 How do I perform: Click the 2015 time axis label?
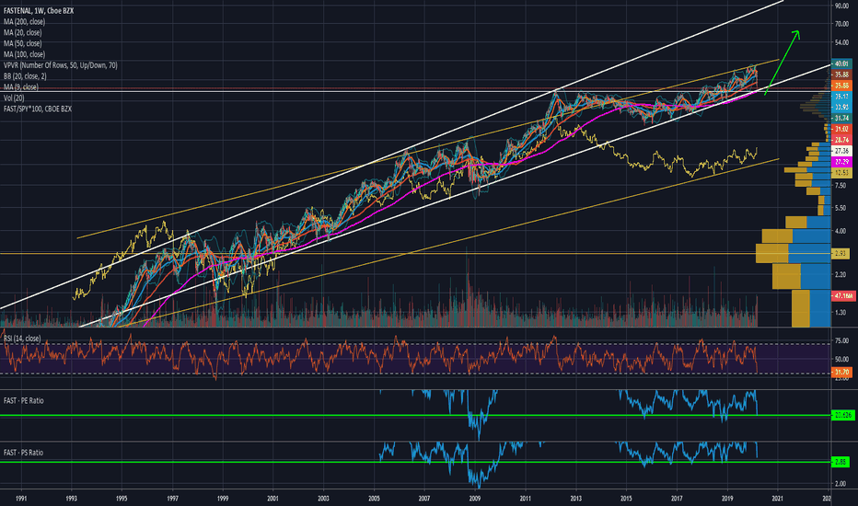coord(626,499)
